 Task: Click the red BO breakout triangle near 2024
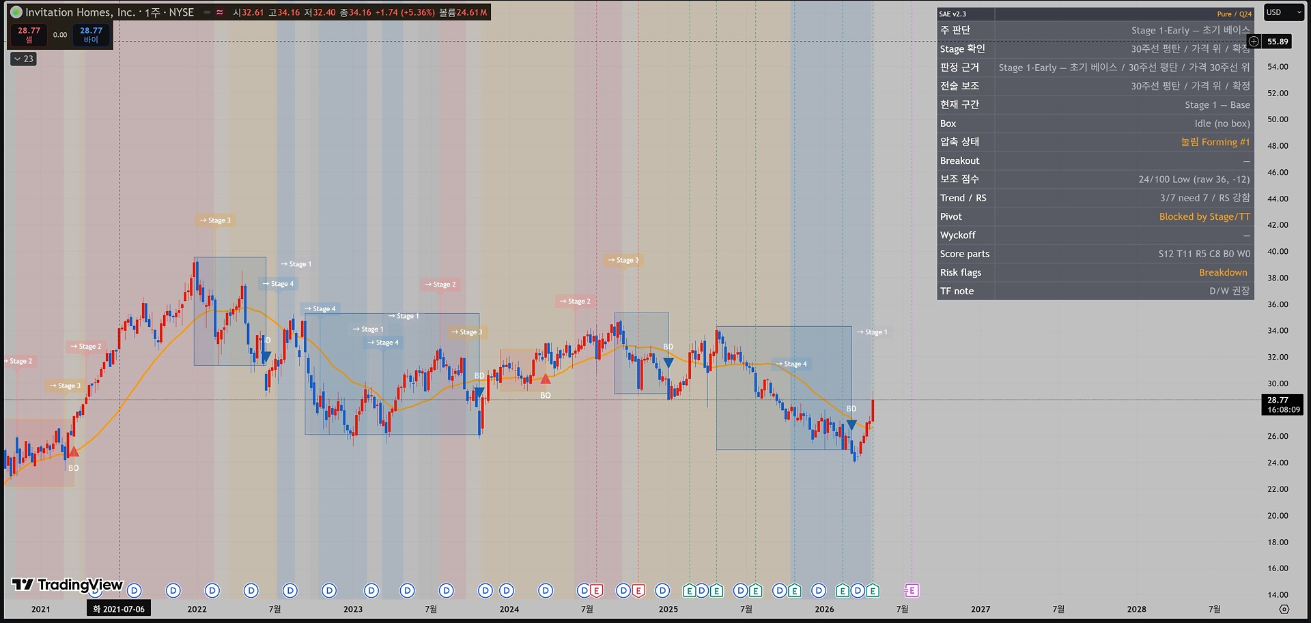[x=545, y=379]
